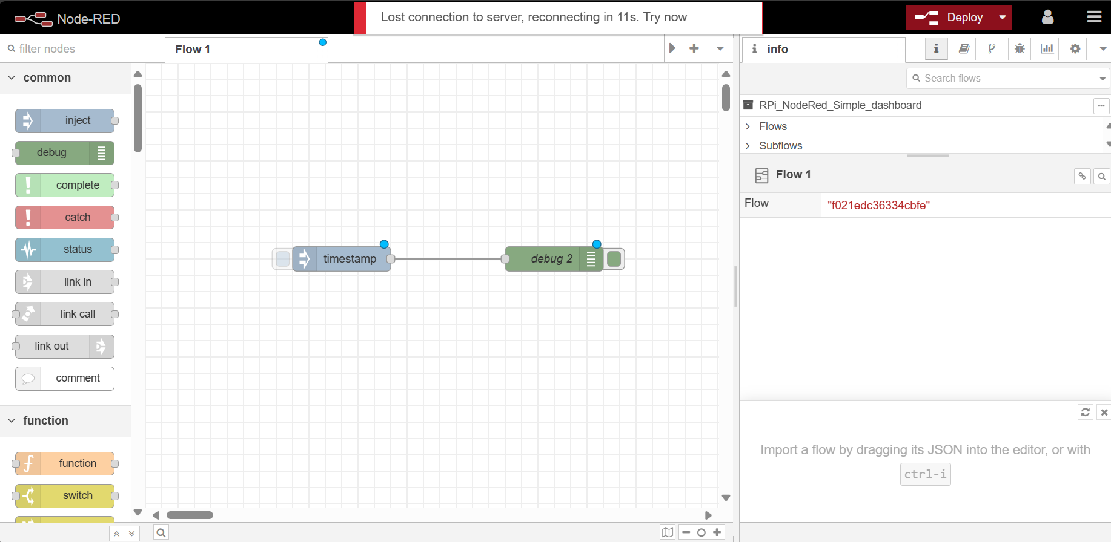Select the function node in palette
Viewport: 1111px width, 542px height.
(x=65, y=464)
